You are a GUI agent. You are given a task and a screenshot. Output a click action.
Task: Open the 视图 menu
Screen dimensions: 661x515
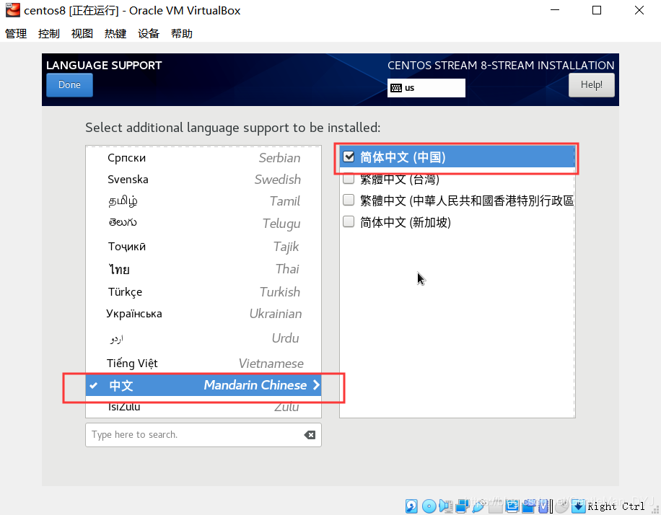click(x=82, y=32)
